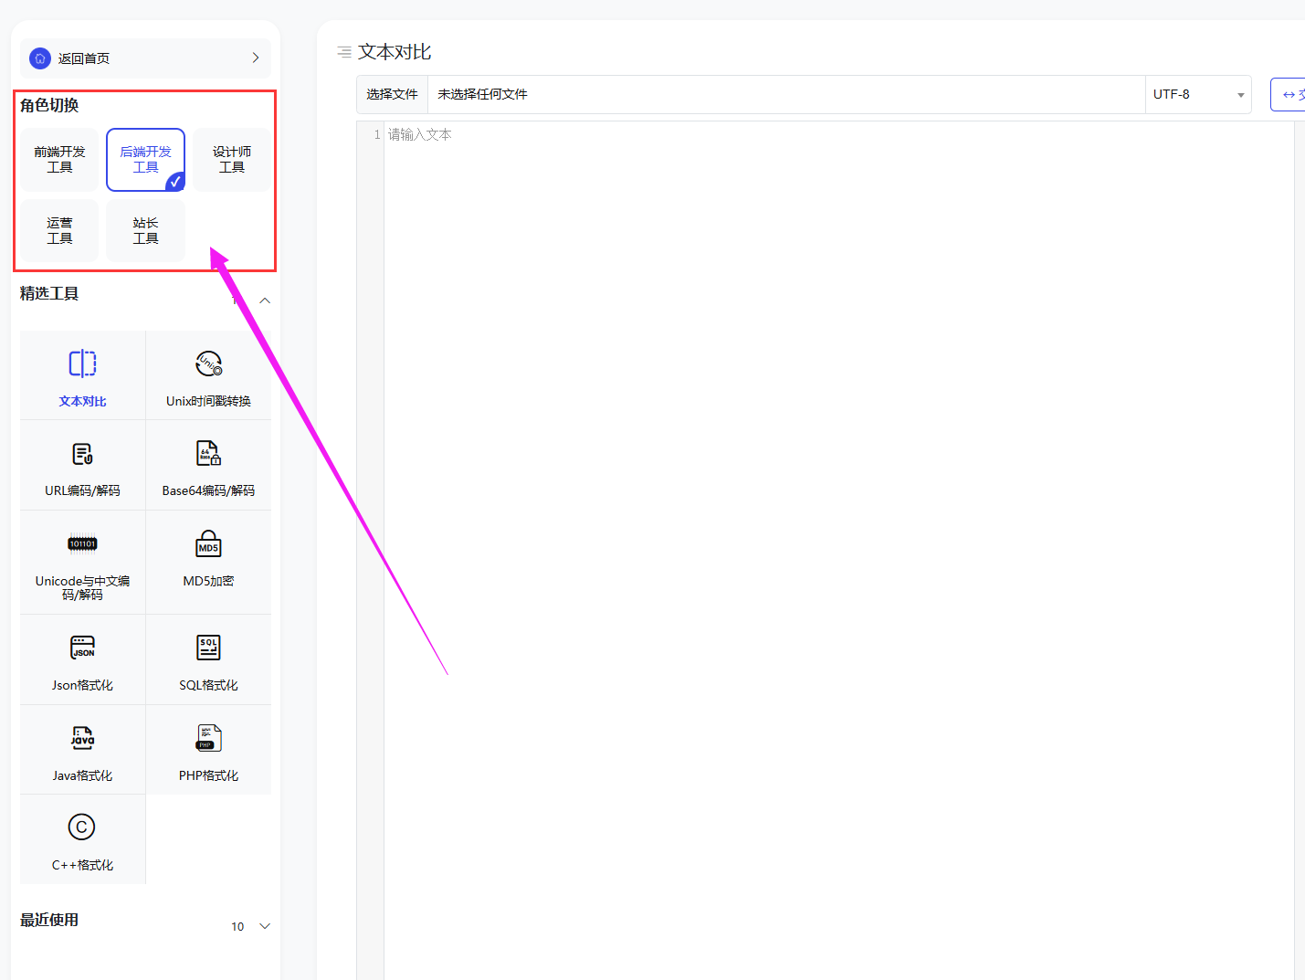Open the MD5加密 lock icon
The height and width of the screenshot is (980, 1305).
coord(208,544)
